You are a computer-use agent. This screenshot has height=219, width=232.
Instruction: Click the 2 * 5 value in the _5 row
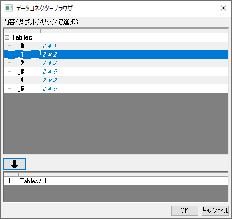[x=50, y=89]
